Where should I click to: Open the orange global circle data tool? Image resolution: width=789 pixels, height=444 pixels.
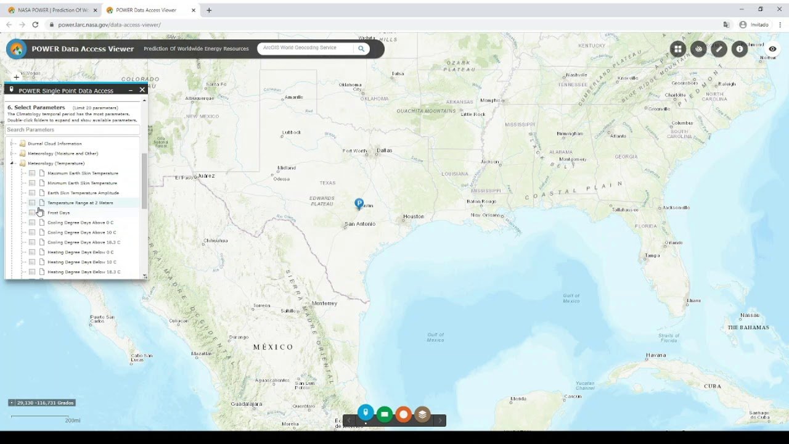(404, 414)
